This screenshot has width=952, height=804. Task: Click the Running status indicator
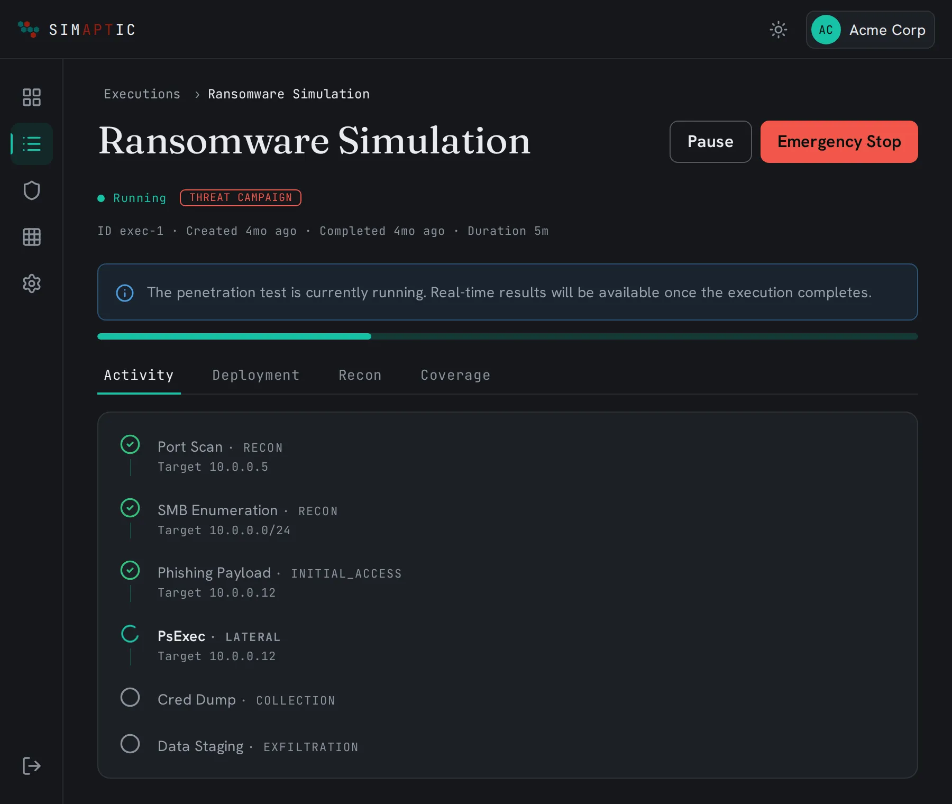tap(132, 198)
